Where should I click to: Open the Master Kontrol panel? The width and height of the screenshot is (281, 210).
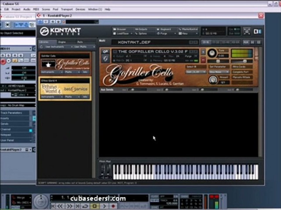click(188, 29)
